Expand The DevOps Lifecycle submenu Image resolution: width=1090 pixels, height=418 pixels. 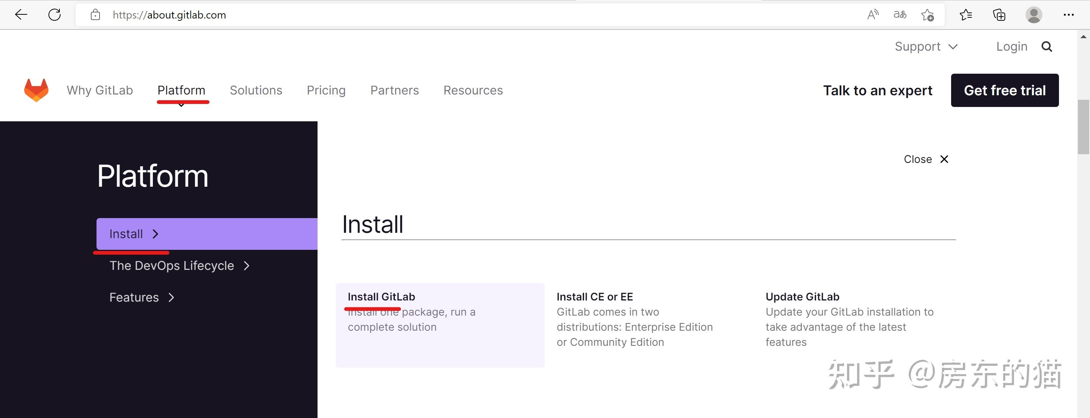click(x=179, y=265)
